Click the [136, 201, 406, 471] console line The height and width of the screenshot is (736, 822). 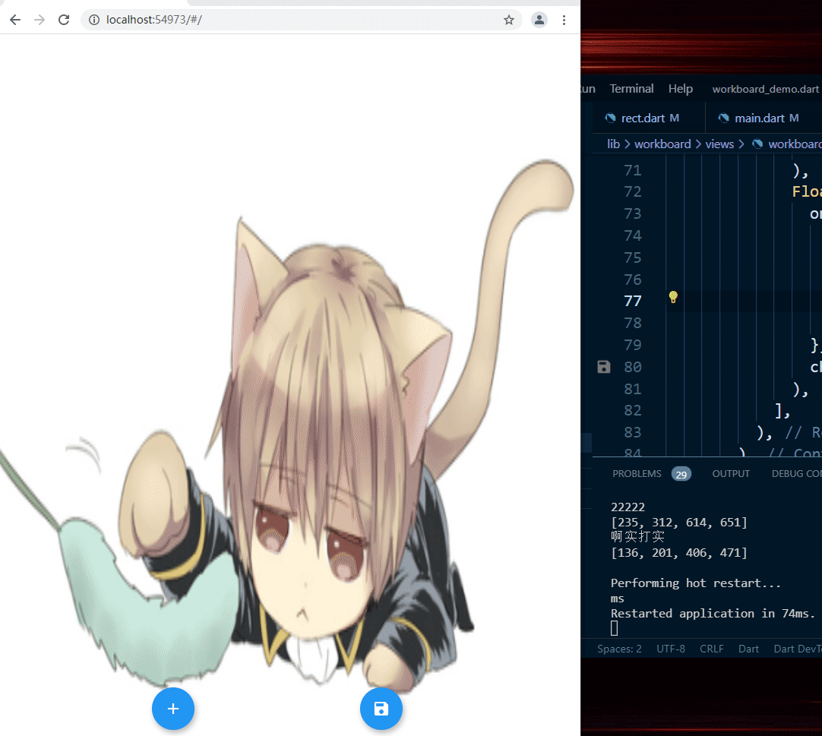[x=679, y=552]
